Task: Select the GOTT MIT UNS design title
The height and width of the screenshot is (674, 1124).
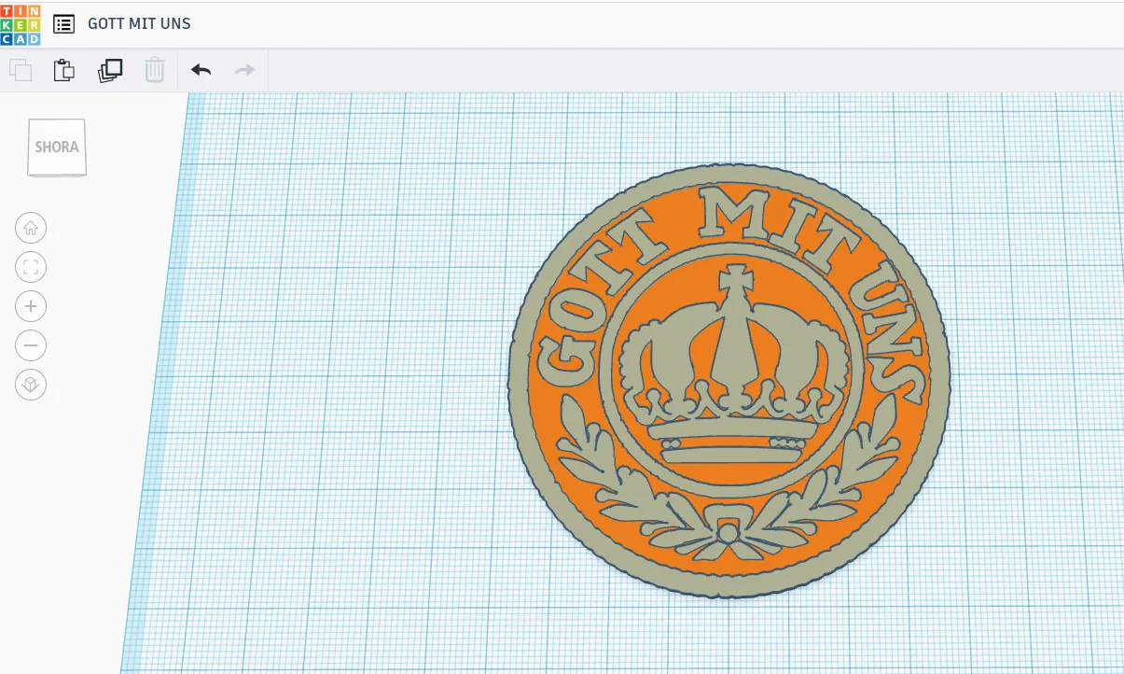Action: 139,23
